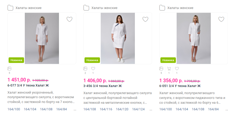Screen dimensions: 228x114
Task: Click small likes heart icon under robe 6-051
Action: pos(177,69)
